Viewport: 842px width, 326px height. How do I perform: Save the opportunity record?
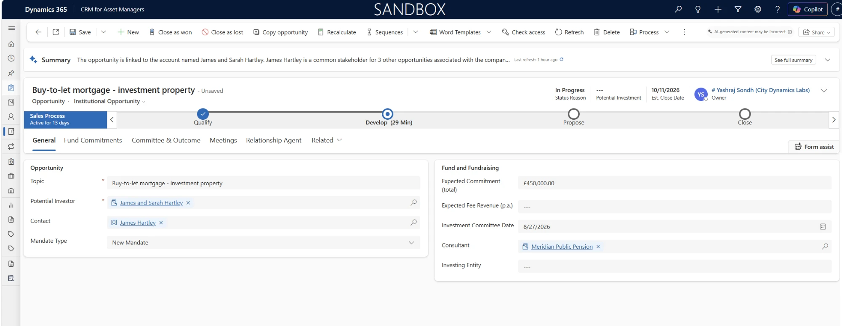click(80, 32)
